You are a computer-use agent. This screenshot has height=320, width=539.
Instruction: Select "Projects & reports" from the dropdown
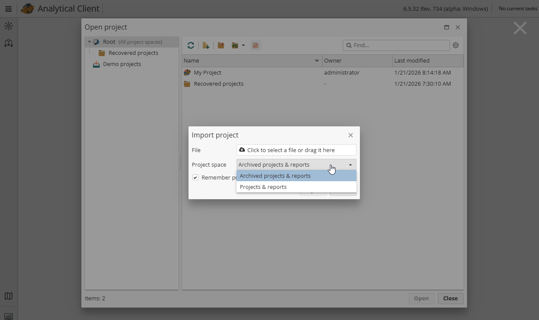point(263,187)
